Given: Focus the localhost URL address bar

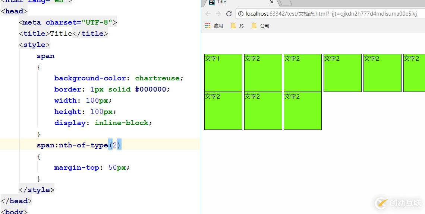Looking at the screenshot, I should [x=328, y=14].
